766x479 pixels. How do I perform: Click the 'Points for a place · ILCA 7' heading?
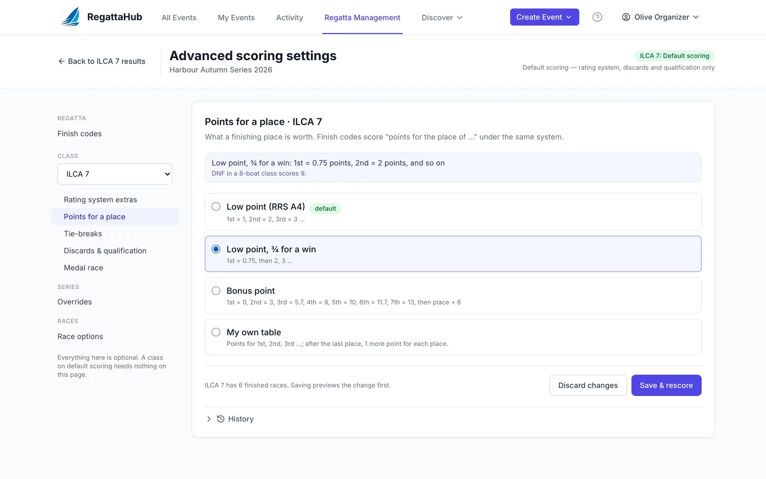(x=263, y=122)
